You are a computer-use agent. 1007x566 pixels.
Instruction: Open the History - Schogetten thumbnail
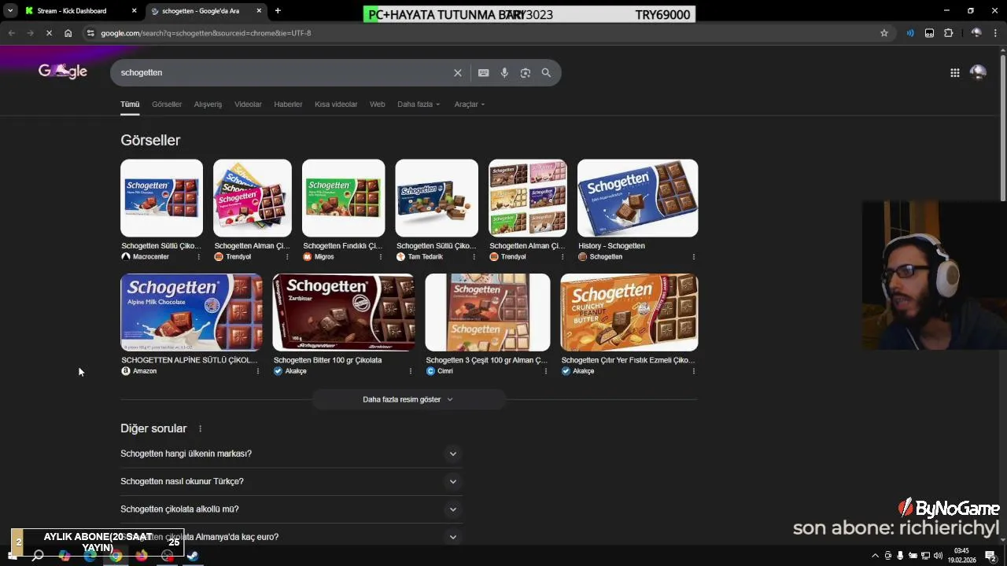(x=637, y=198)
